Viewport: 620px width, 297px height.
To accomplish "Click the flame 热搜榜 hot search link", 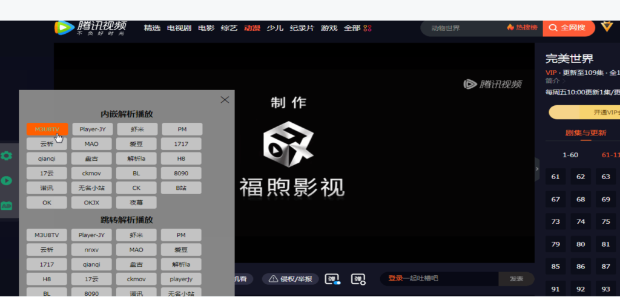I will click(x=523, y=27).
